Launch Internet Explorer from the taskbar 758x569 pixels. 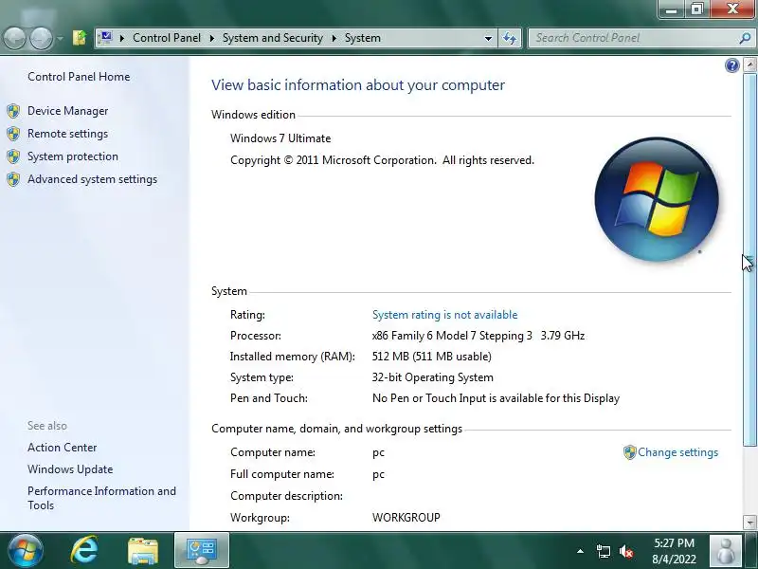pyautogui.click(x=84, y=551)
